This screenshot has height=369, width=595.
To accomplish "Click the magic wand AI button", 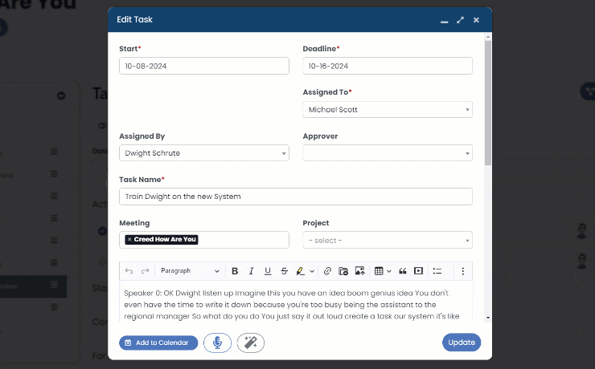I will [x=250, y=343].
